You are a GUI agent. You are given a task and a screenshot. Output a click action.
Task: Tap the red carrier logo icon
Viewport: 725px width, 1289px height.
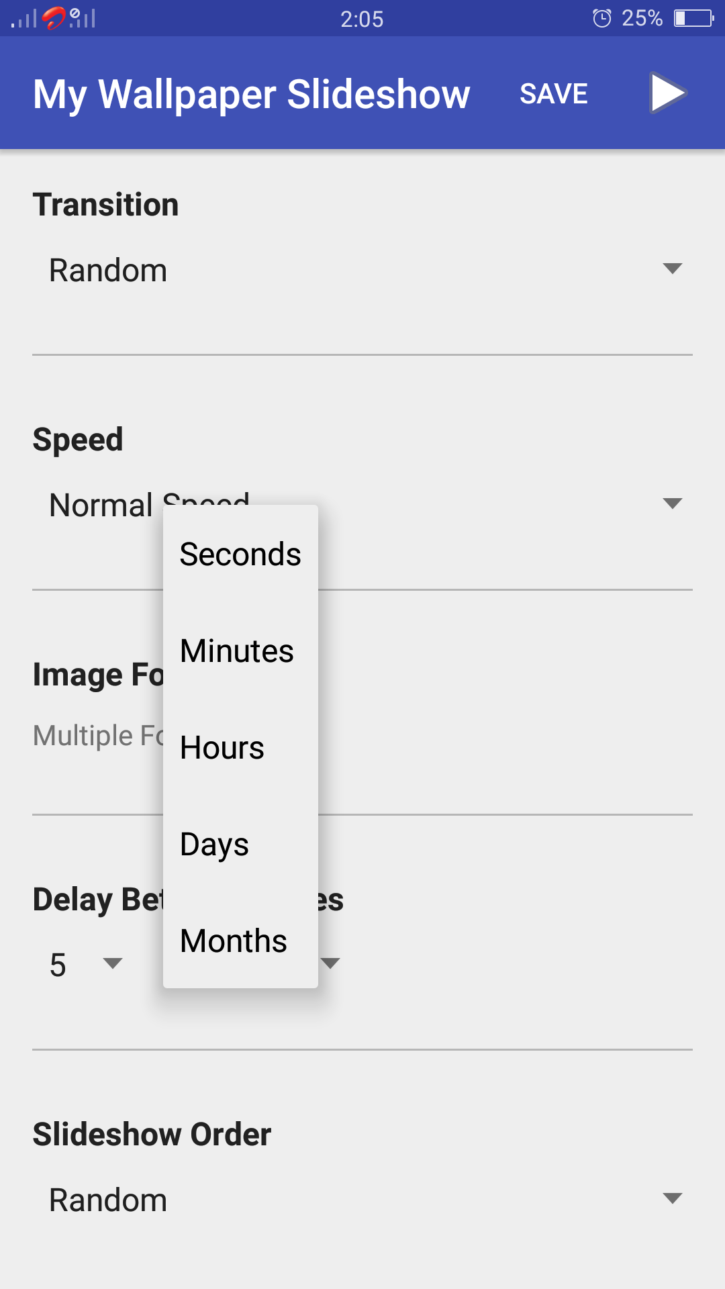pyautogui.click(x=54, y=17)
